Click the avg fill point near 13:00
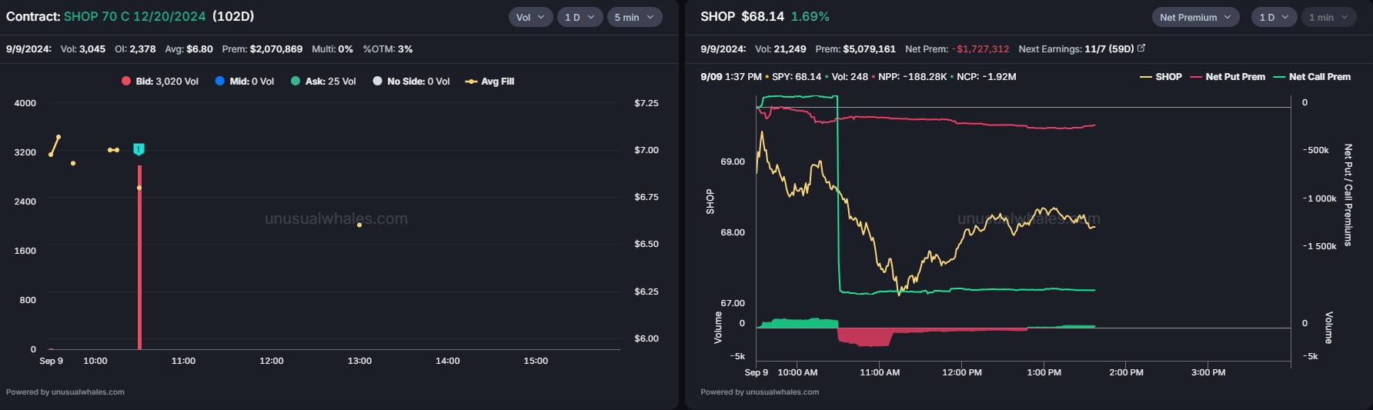The image size is (1373, 410). pyautogui.click(x=359, y=225)
